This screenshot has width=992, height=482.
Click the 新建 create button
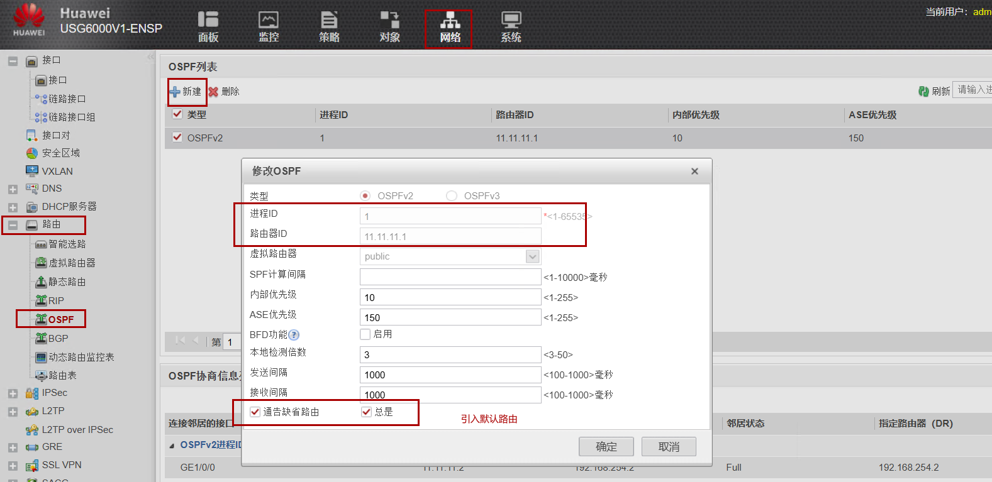click(187, 92)
